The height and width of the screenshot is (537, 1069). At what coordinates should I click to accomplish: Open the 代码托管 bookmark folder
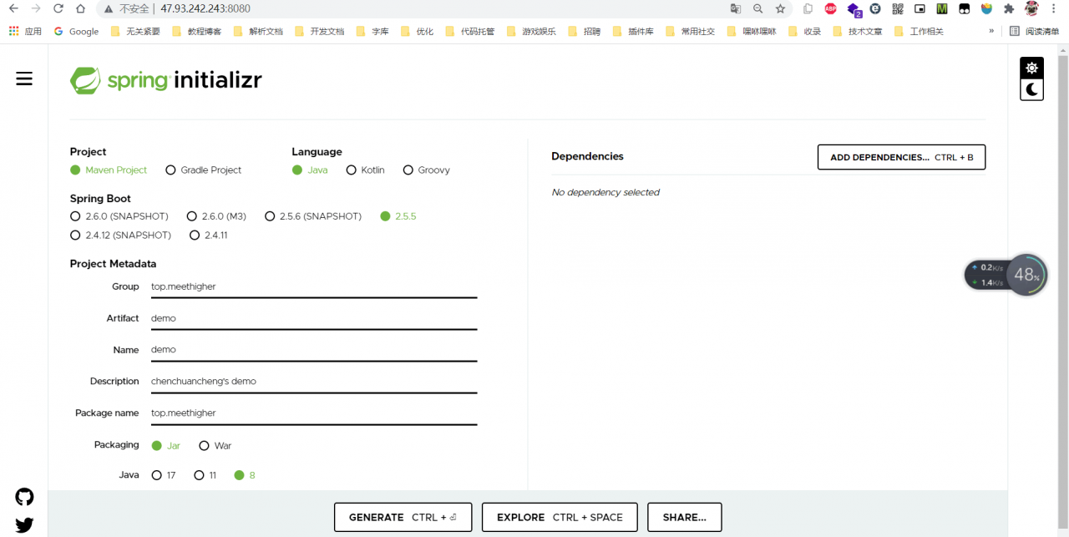pos(469,31)
